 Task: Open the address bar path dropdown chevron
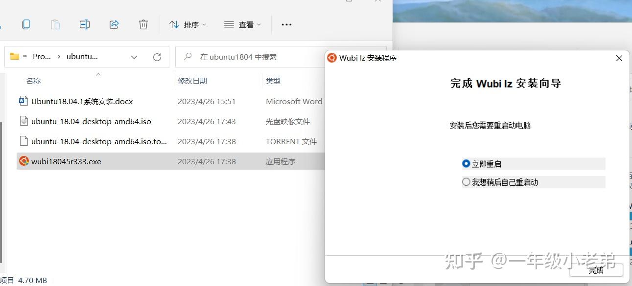coord(134,56)
